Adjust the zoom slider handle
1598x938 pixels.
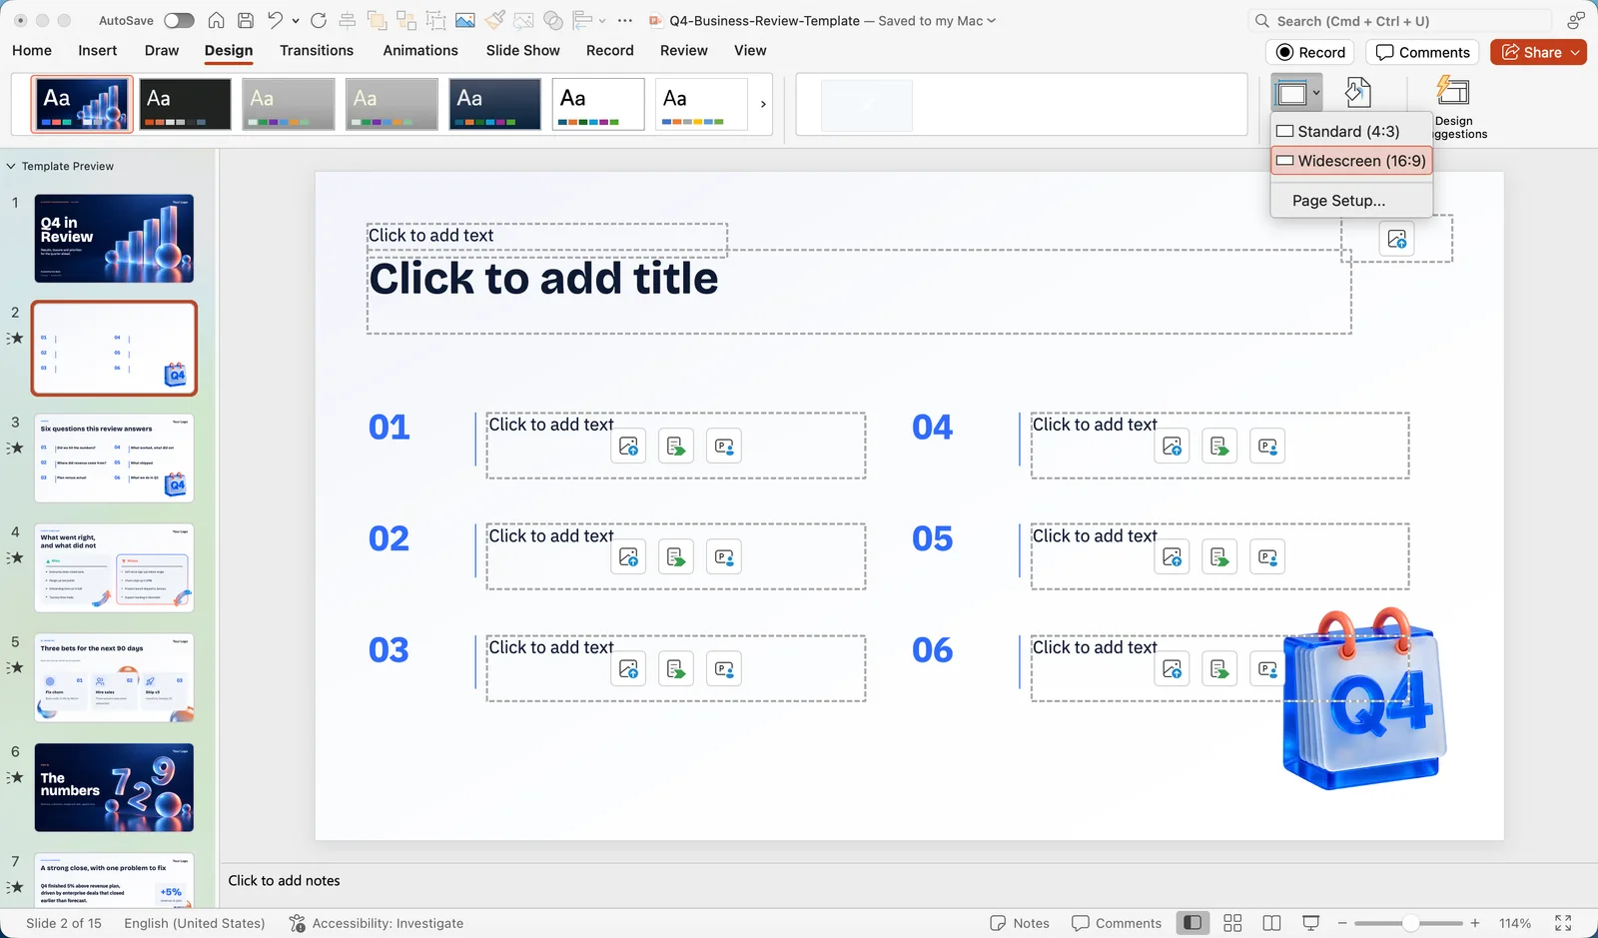[1410, 923]
